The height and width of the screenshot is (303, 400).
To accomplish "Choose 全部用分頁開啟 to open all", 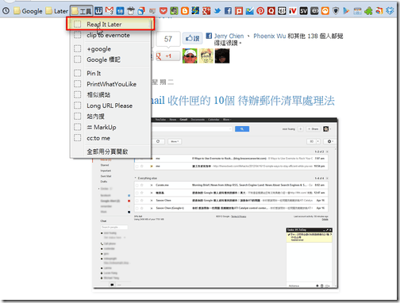I will coord(110,151).
